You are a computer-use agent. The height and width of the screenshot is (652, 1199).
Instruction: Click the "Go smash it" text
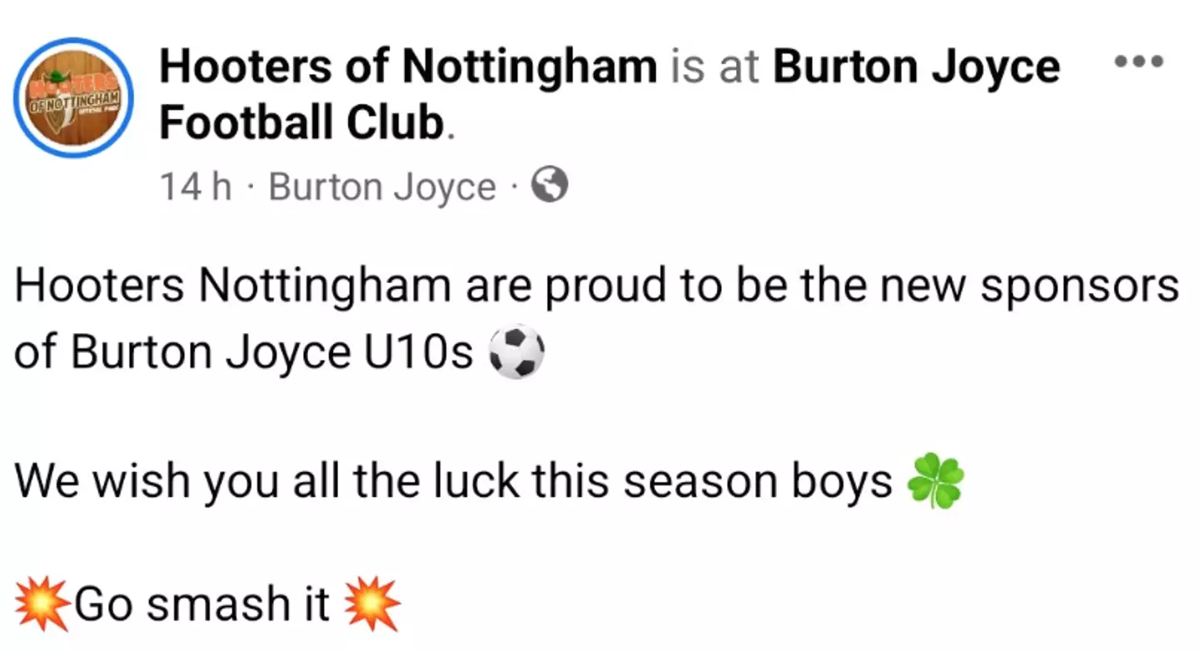pyautogui.click(x=202, y=604)
